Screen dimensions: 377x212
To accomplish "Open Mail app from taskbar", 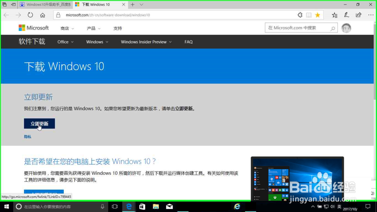I will (x=169, y=206).
